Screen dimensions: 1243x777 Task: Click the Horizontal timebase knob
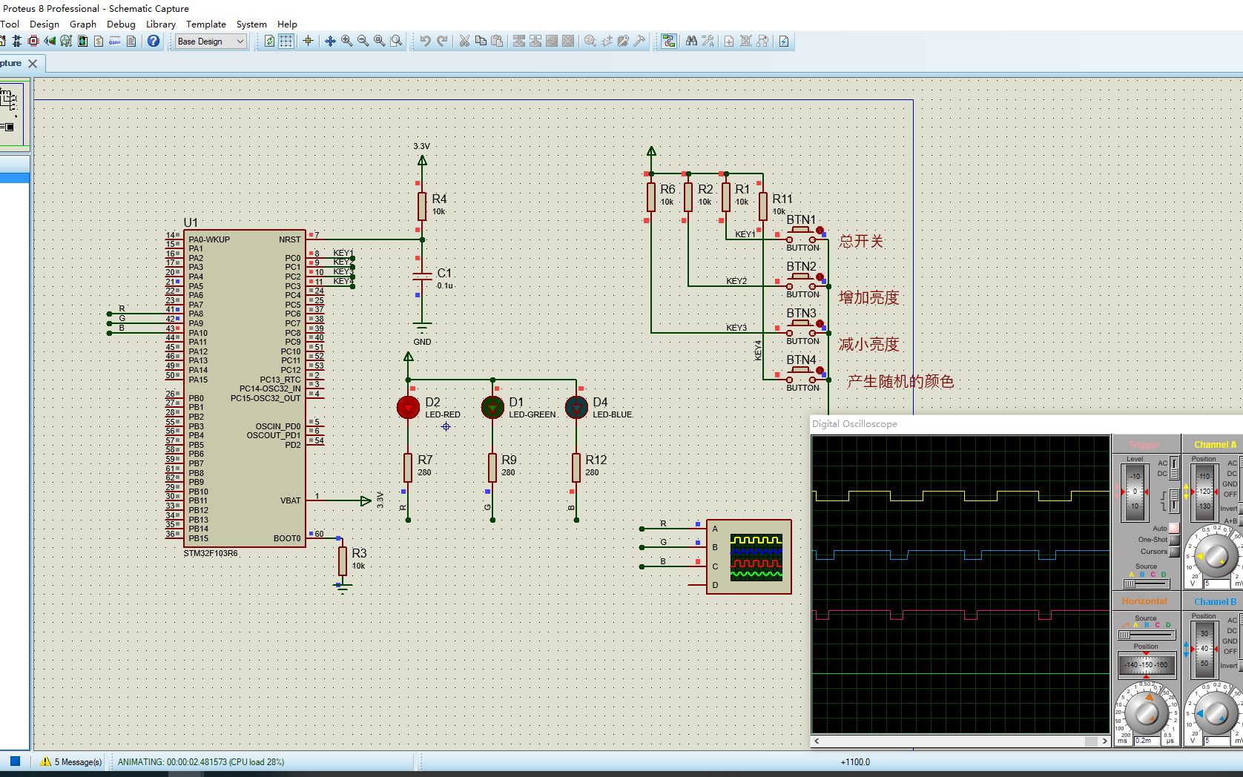click(x=1147, y=713)
